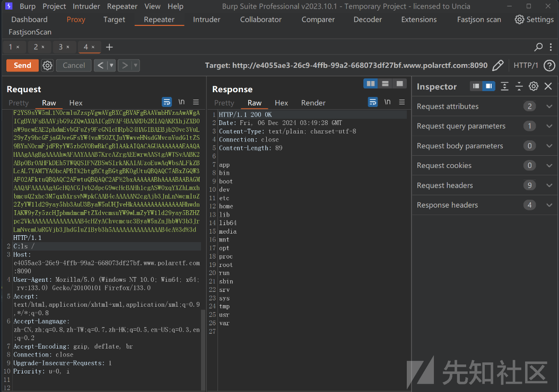Toggle word wrap in the Request editor
Screen dimensions: 559x392
[x=167, y=102]
